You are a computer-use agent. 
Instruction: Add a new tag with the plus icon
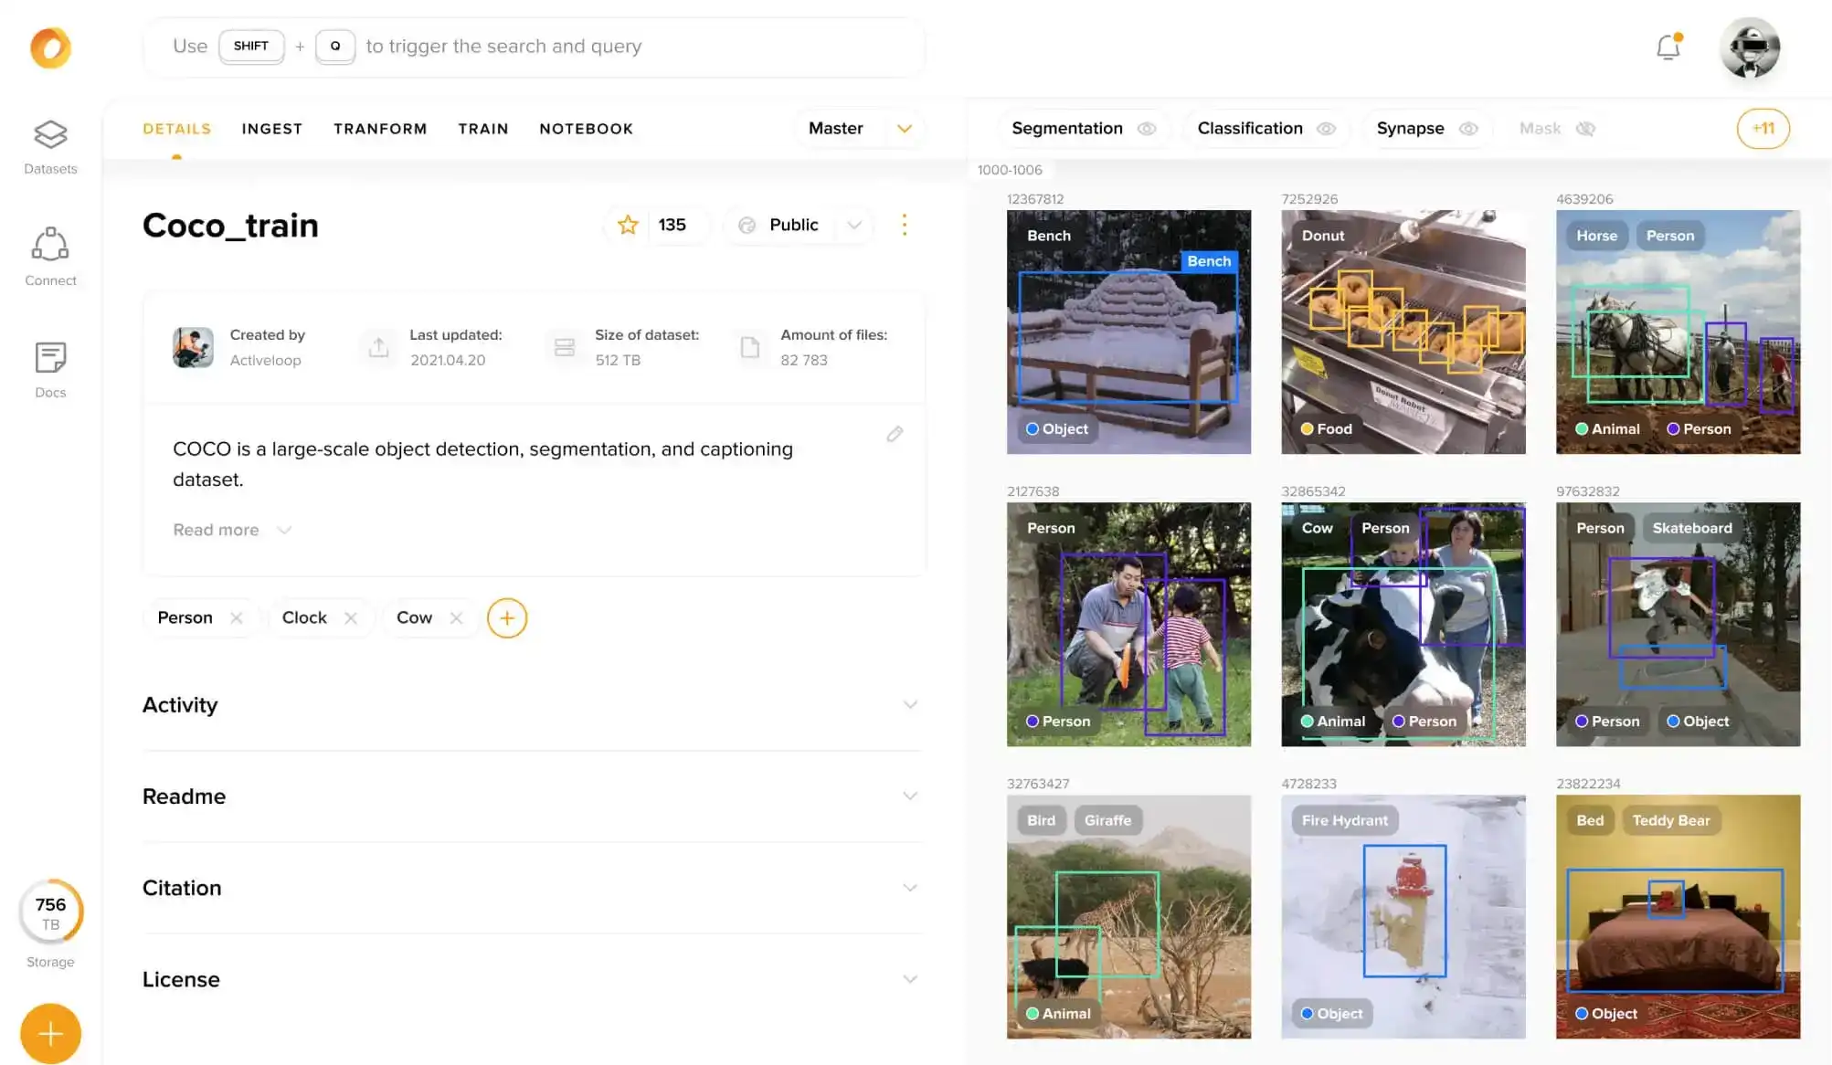point(507,618)
